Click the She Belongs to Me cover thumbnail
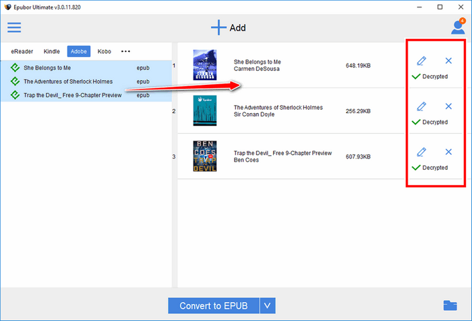472x321 pixels. click(x=205, y=65)
